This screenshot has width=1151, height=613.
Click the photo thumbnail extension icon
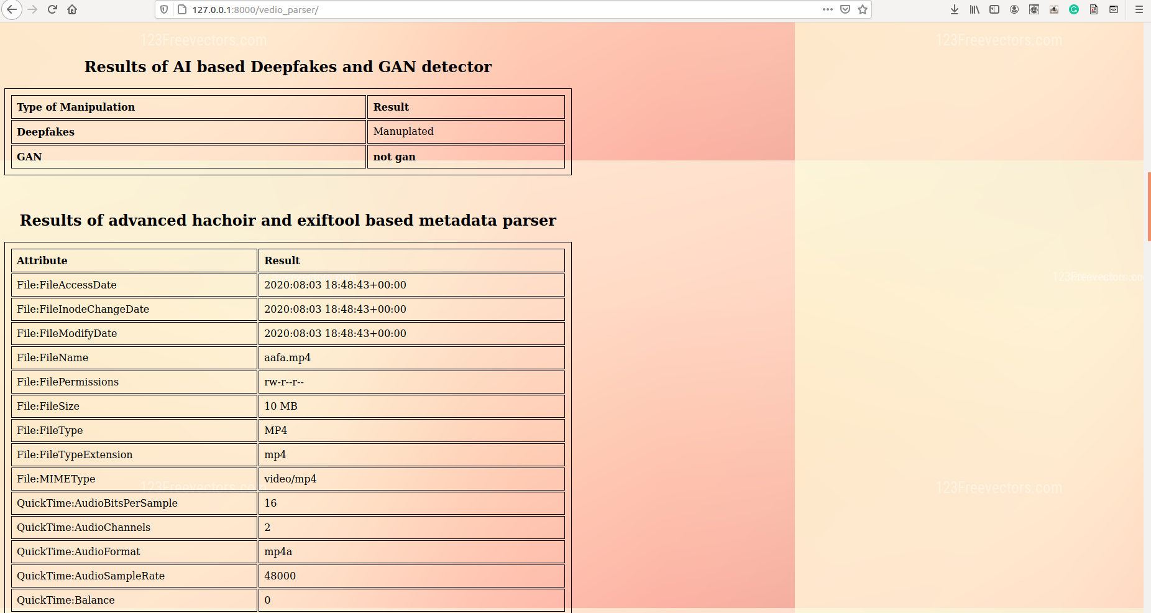tap(1054, 9)
